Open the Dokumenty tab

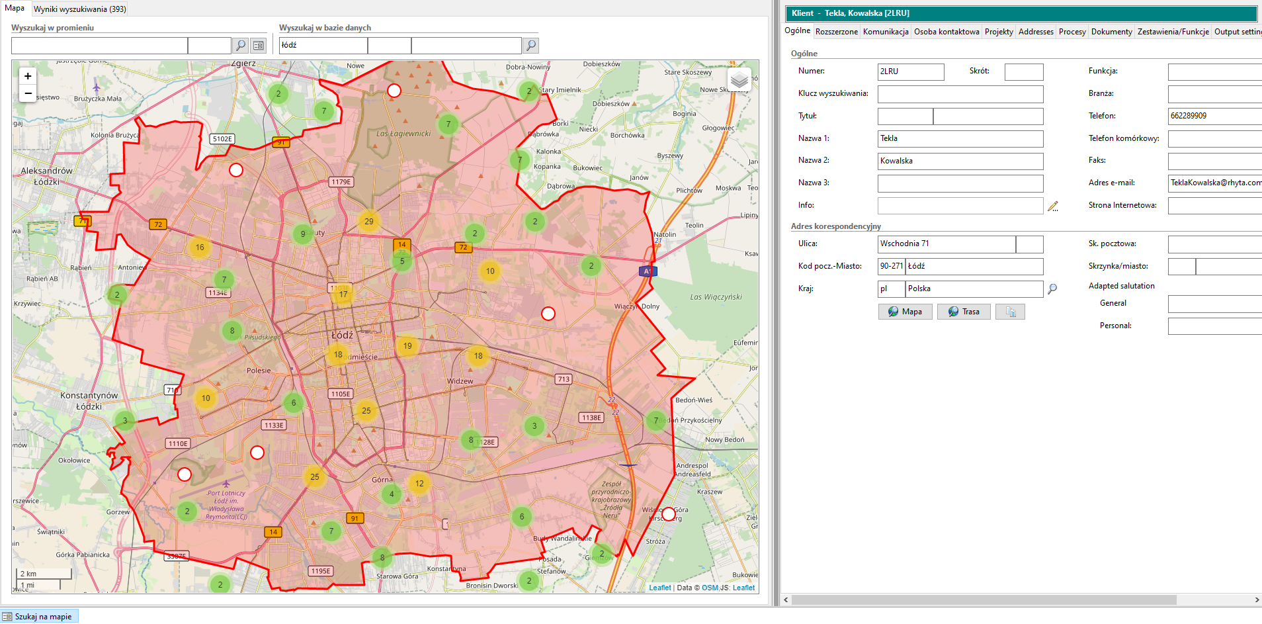[x=1111, y=32]
